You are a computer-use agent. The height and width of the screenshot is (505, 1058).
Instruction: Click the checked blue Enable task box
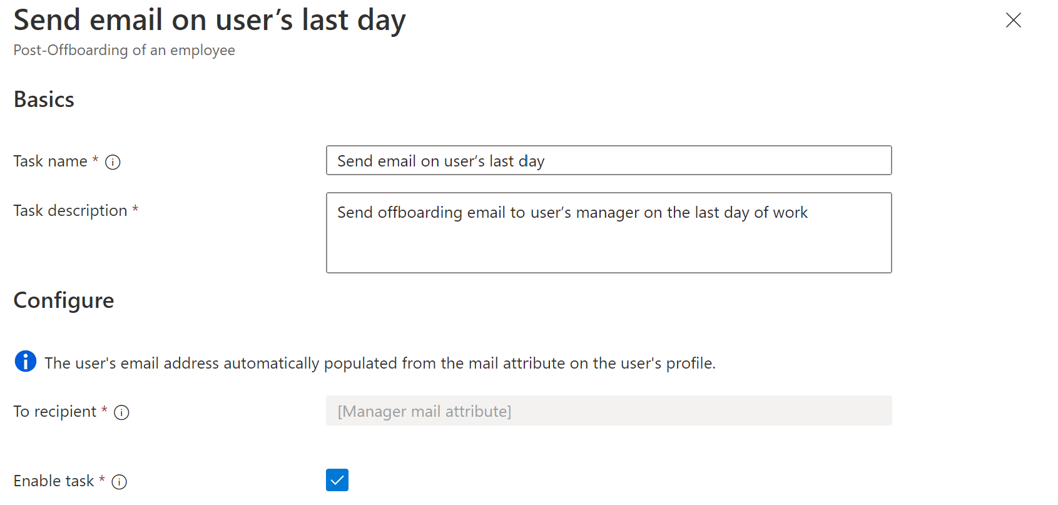(337, 480)
